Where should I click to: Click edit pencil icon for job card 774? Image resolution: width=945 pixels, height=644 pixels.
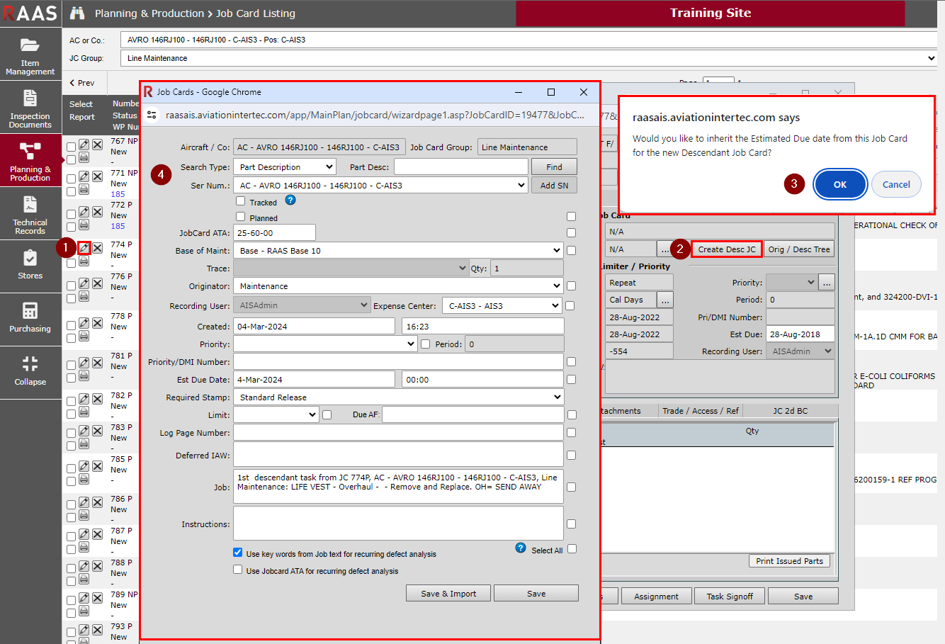[x=84, y=248]
